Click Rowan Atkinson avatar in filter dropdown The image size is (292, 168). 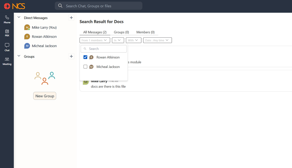coord(91,57)
